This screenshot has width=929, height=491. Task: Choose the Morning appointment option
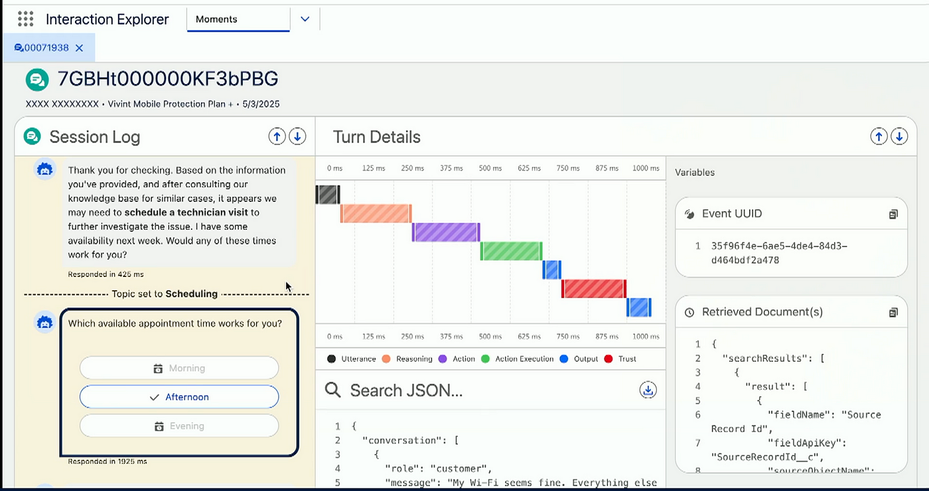coord(179,368)
